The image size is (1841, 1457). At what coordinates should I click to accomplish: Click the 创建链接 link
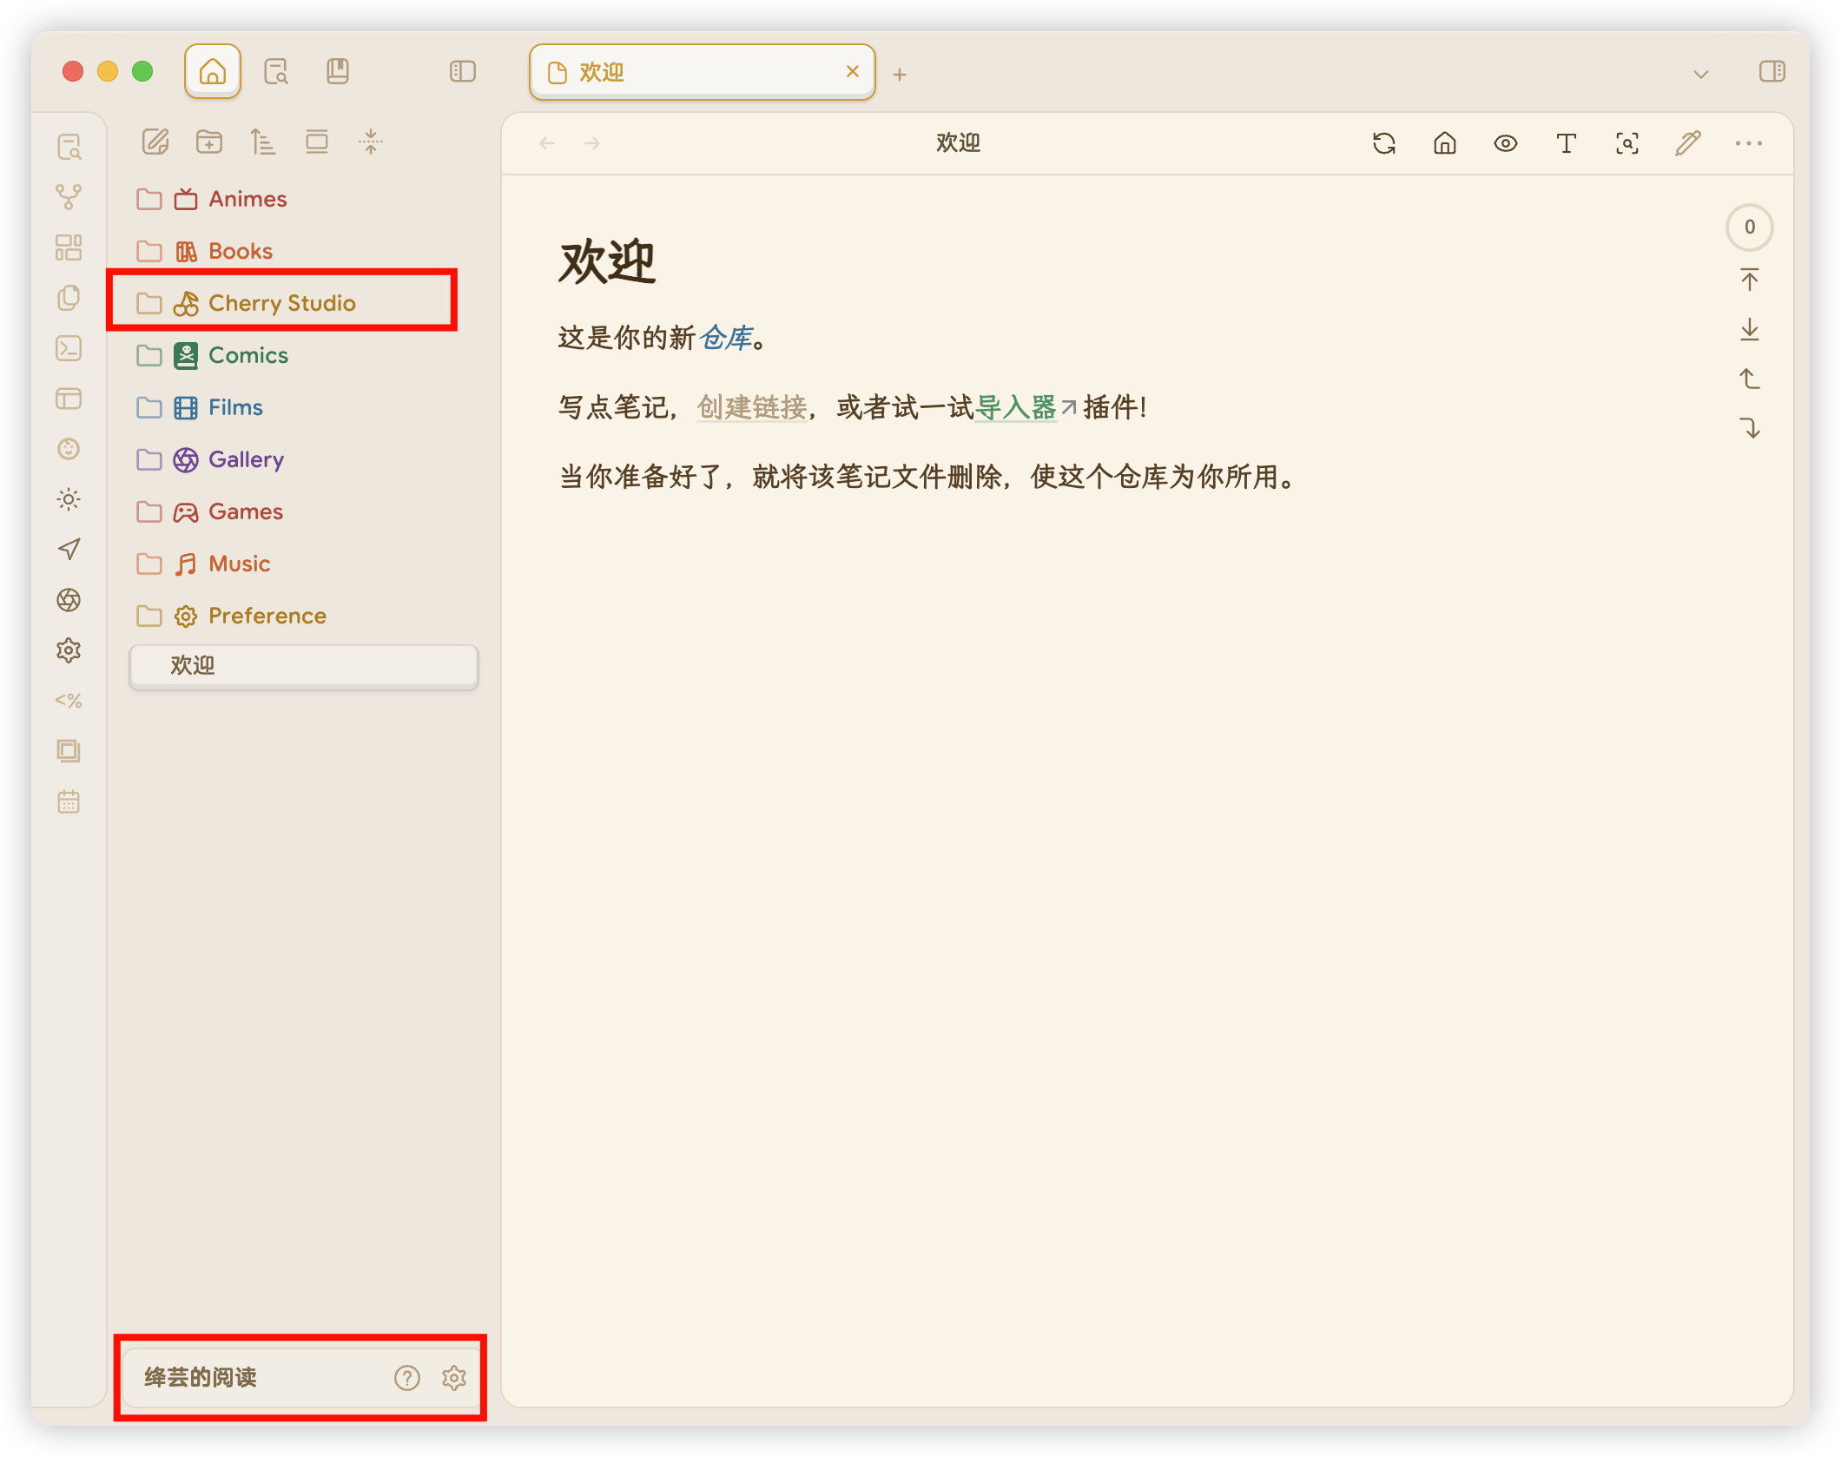[752, 407]
